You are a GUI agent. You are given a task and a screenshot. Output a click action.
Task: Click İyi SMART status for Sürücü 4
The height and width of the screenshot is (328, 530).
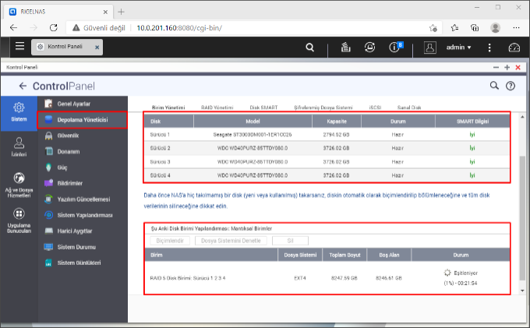(x=472, y=175)
